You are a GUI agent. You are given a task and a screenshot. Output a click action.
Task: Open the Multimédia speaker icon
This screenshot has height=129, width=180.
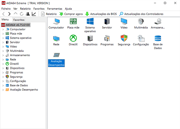pyautogui.click(x=141, y=22)
